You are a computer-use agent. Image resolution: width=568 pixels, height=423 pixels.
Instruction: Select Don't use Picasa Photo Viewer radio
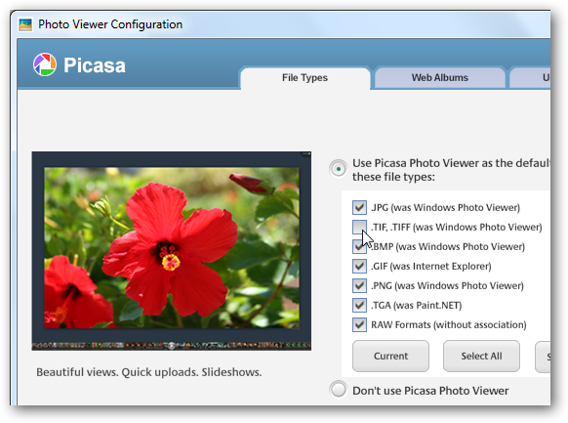tap(339, 390)
